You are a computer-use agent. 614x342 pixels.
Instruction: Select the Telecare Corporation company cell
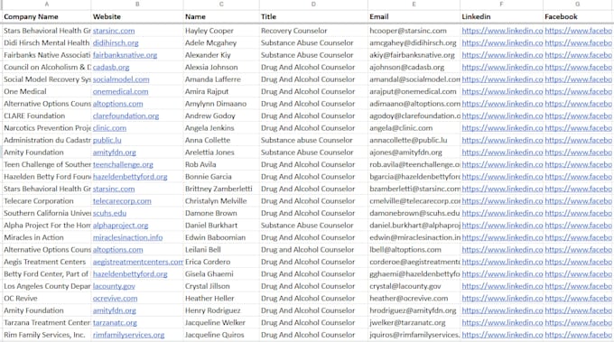(x=47, y=200)
